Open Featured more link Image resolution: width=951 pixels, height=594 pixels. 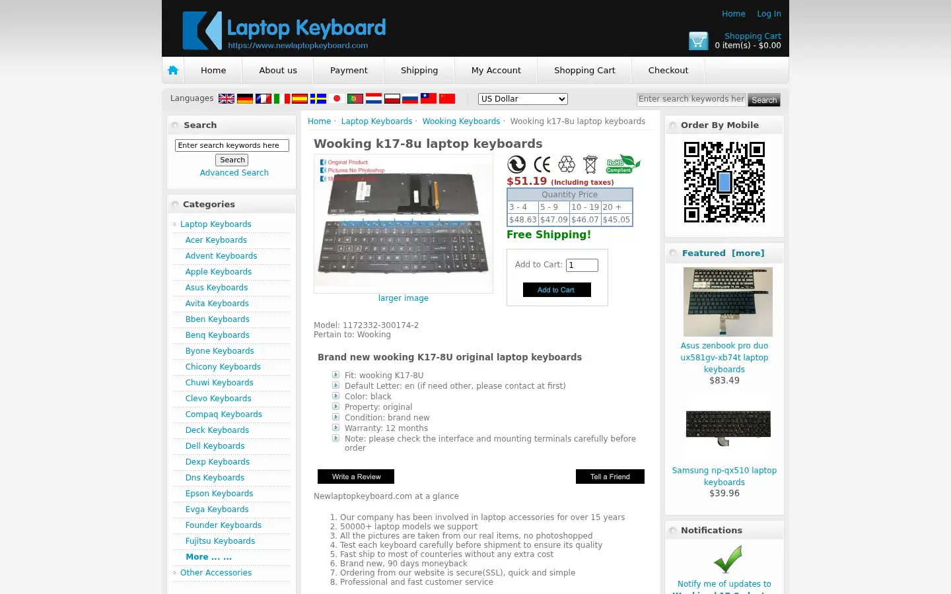click(x=748, y=253)
